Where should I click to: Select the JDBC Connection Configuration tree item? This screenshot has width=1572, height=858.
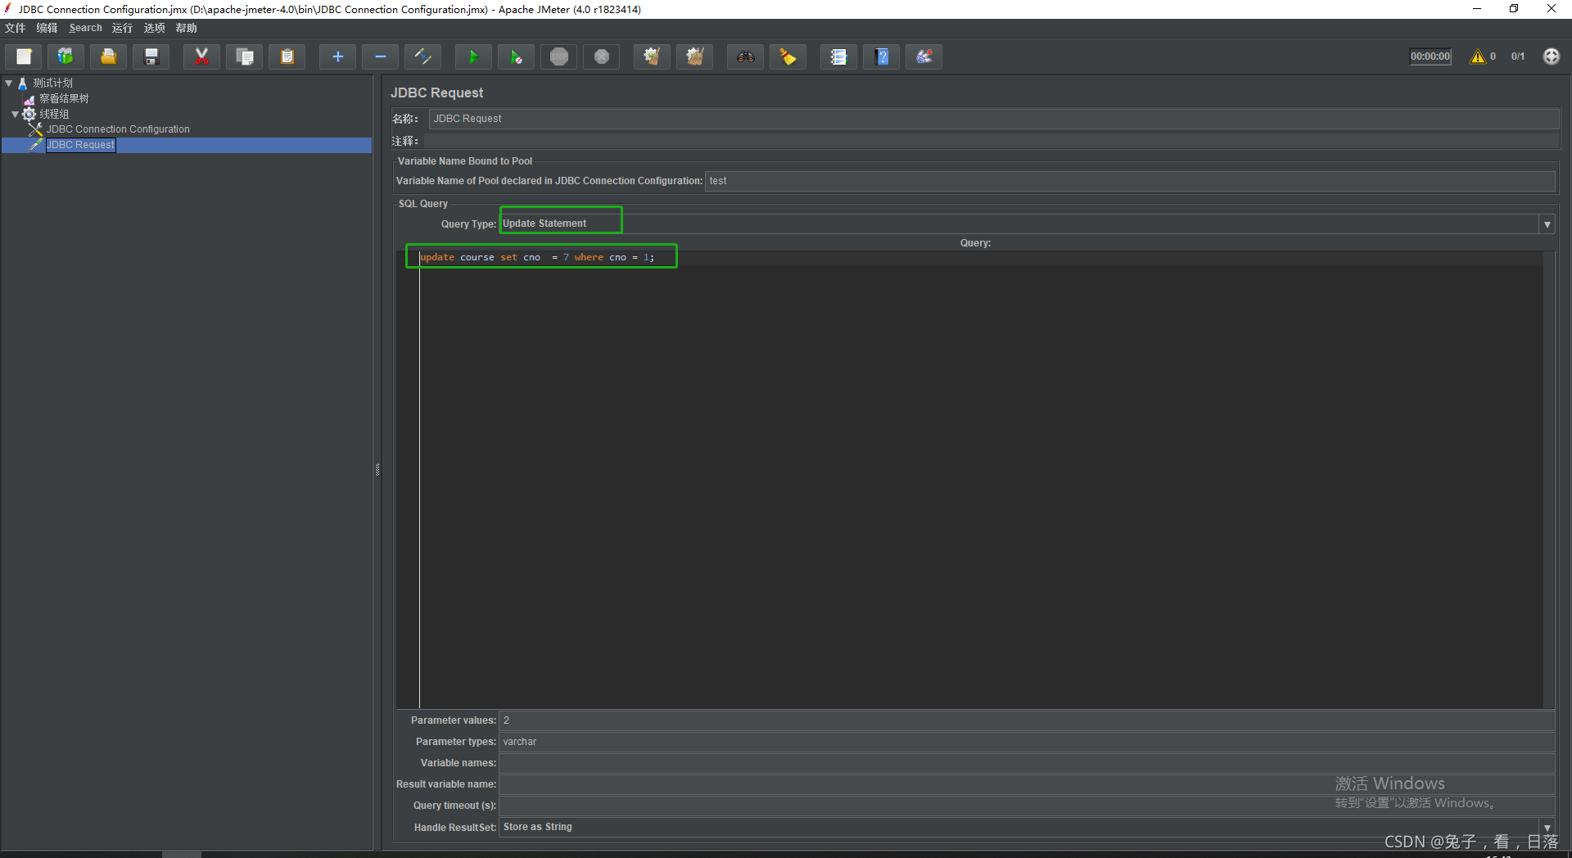[117, 129]
